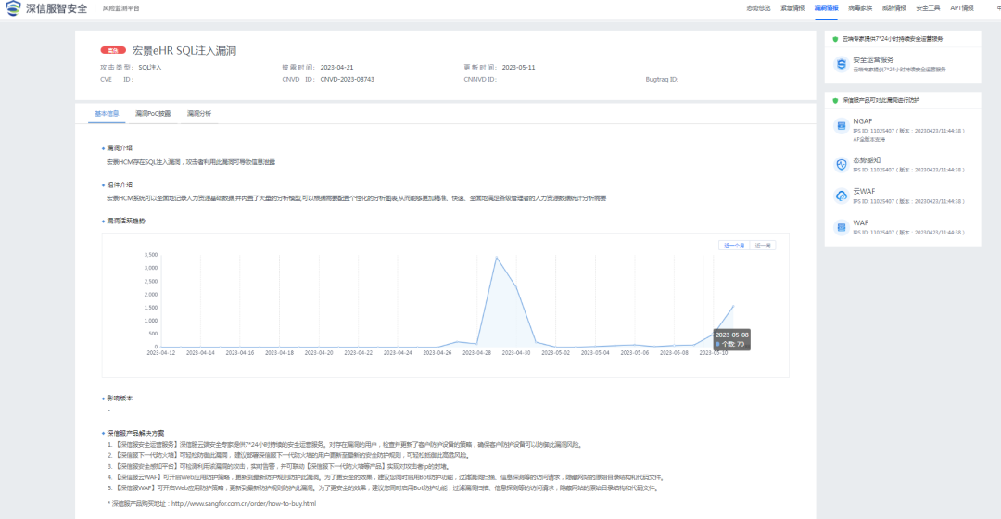
Task: Open the 病毒家族 navigation item
Action: tap(860, 8)
